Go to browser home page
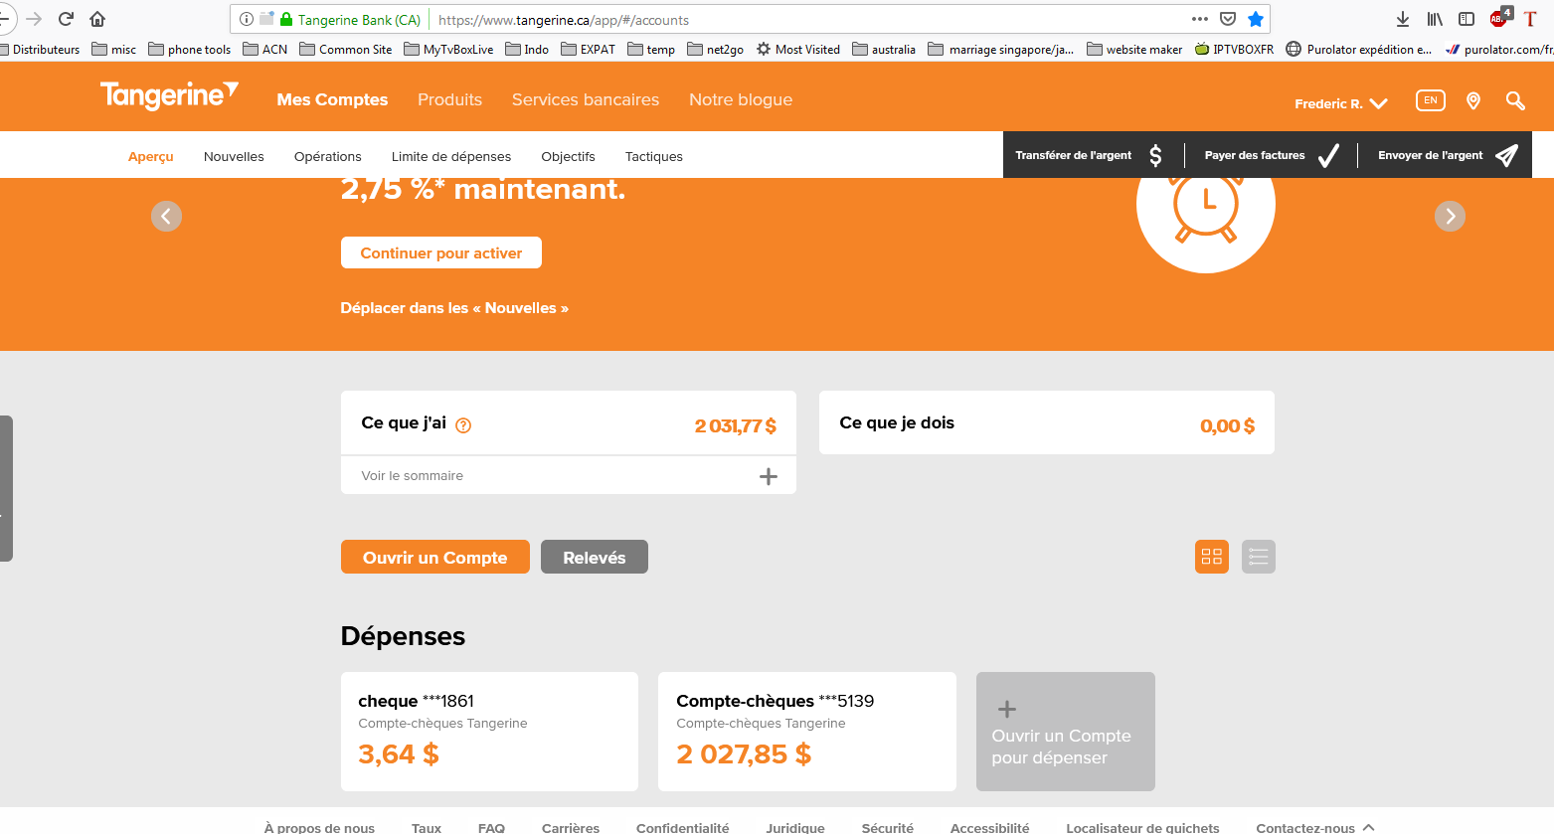The width and height of the screenshot is (1554, 834). [97, 19]
